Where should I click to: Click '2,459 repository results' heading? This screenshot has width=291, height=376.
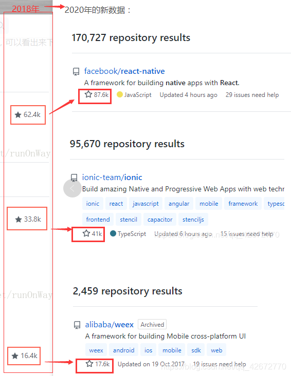(128, 291)
